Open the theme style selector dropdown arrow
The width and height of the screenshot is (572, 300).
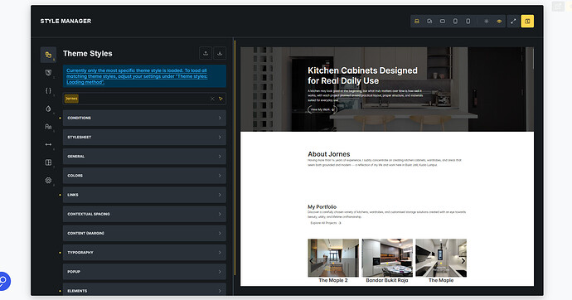pyautogui.click(x=221, y=99)
